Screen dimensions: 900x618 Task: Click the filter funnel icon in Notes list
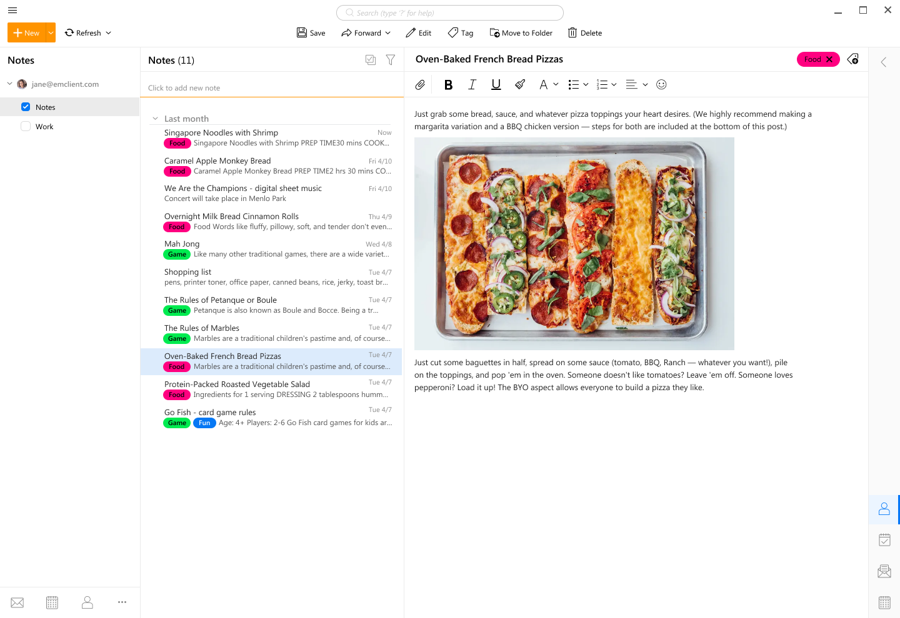click(x=390, y=60)
